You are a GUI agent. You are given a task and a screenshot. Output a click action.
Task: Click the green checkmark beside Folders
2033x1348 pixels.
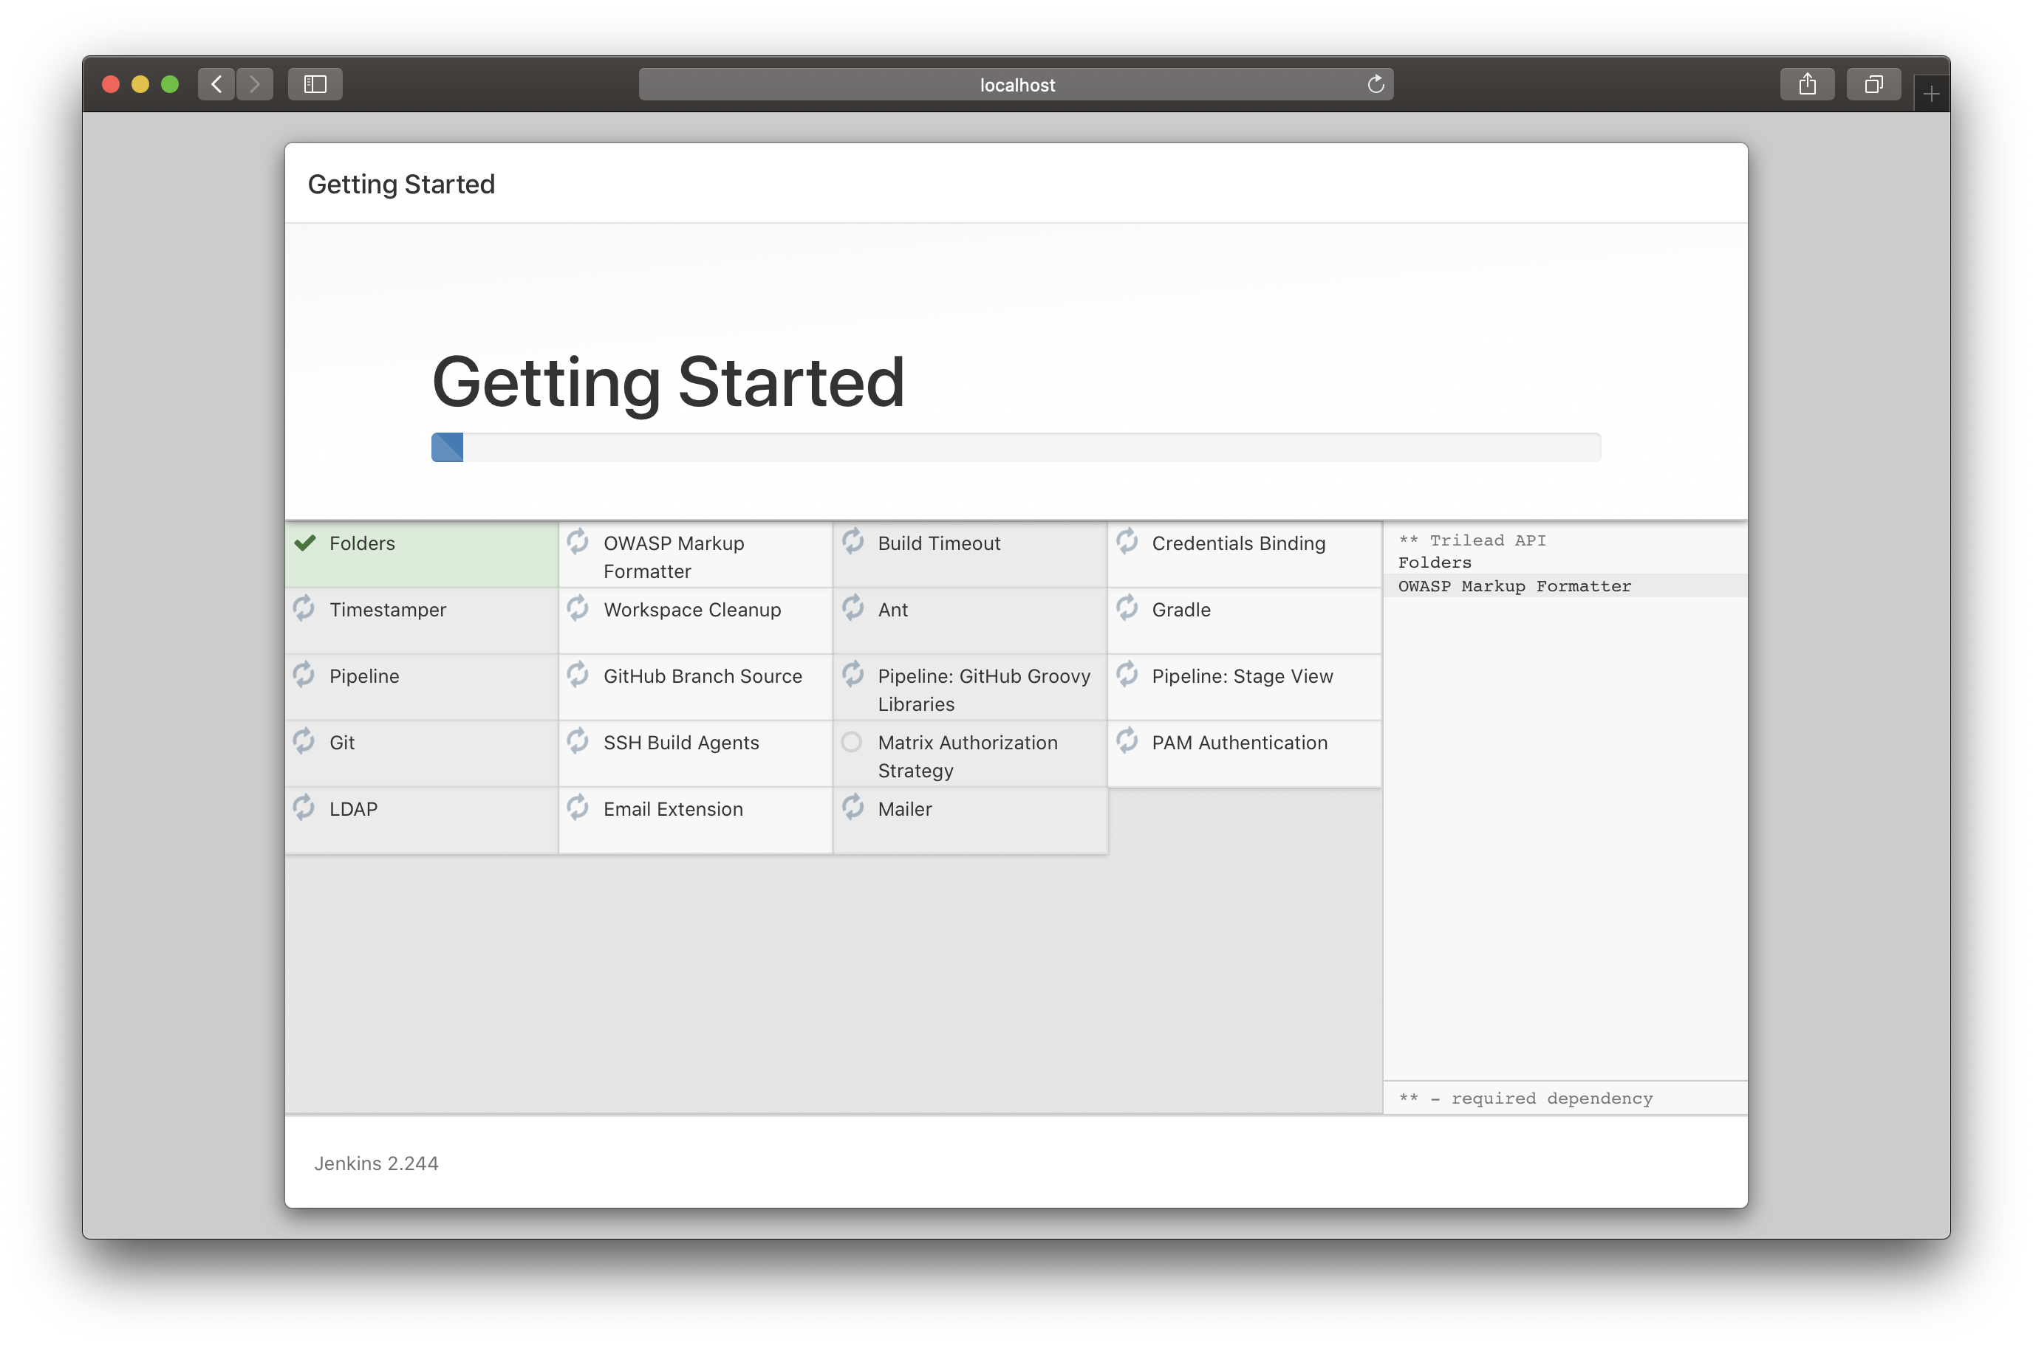pyautogui.click(x=304, y=543)
